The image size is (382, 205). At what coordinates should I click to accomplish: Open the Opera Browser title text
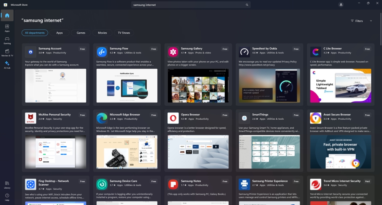pos(190,115)
